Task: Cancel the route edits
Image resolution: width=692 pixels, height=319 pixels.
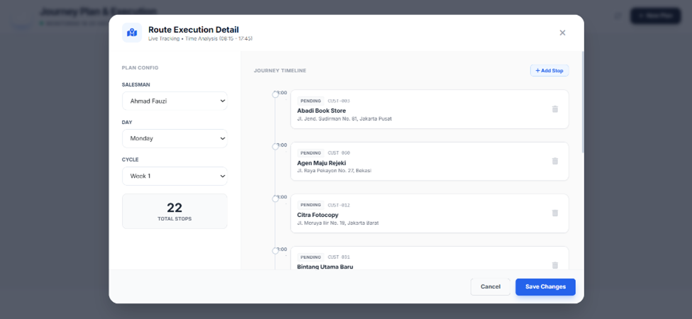Action: 490,287
